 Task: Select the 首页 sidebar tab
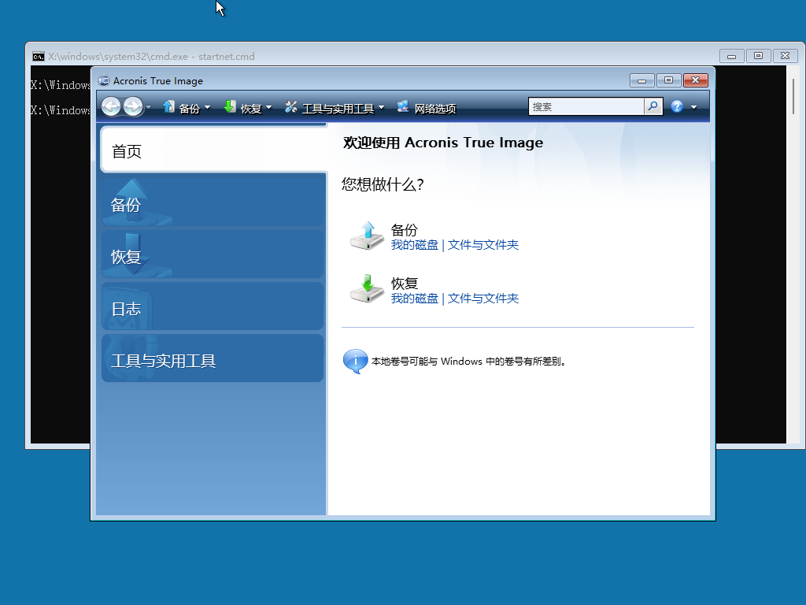214,150
